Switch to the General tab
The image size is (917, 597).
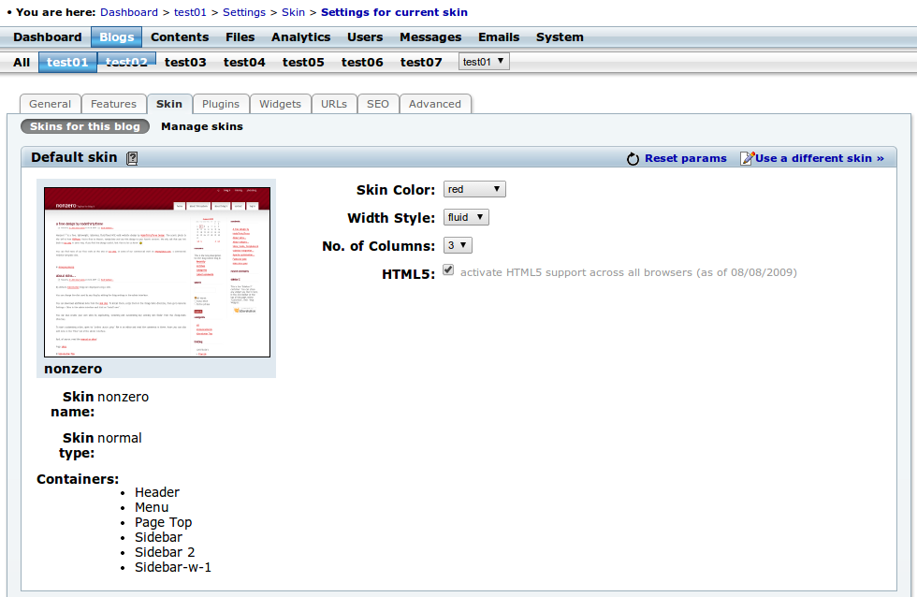pyautogui.click(x=50, y=104)
